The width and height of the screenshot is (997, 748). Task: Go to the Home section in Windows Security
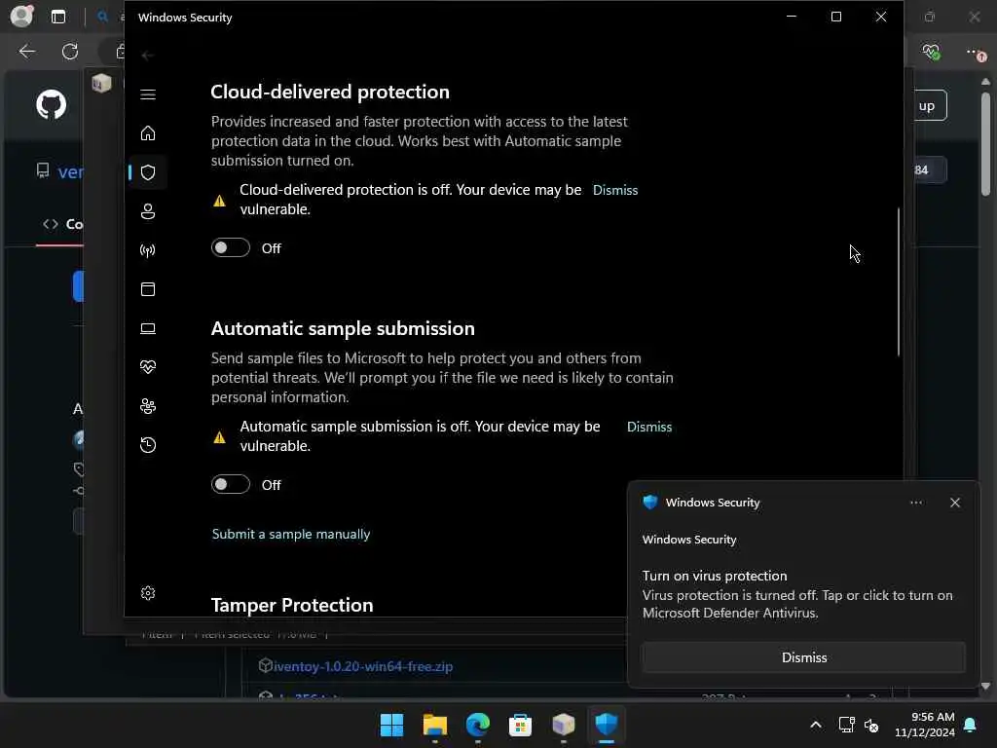[148, 133]
